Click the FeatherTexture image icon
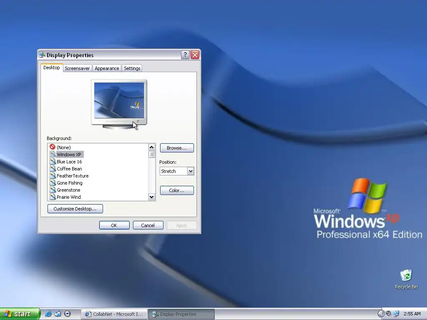Image resolution: width=427 pixels, height=320 pixels. pos(53,175)
